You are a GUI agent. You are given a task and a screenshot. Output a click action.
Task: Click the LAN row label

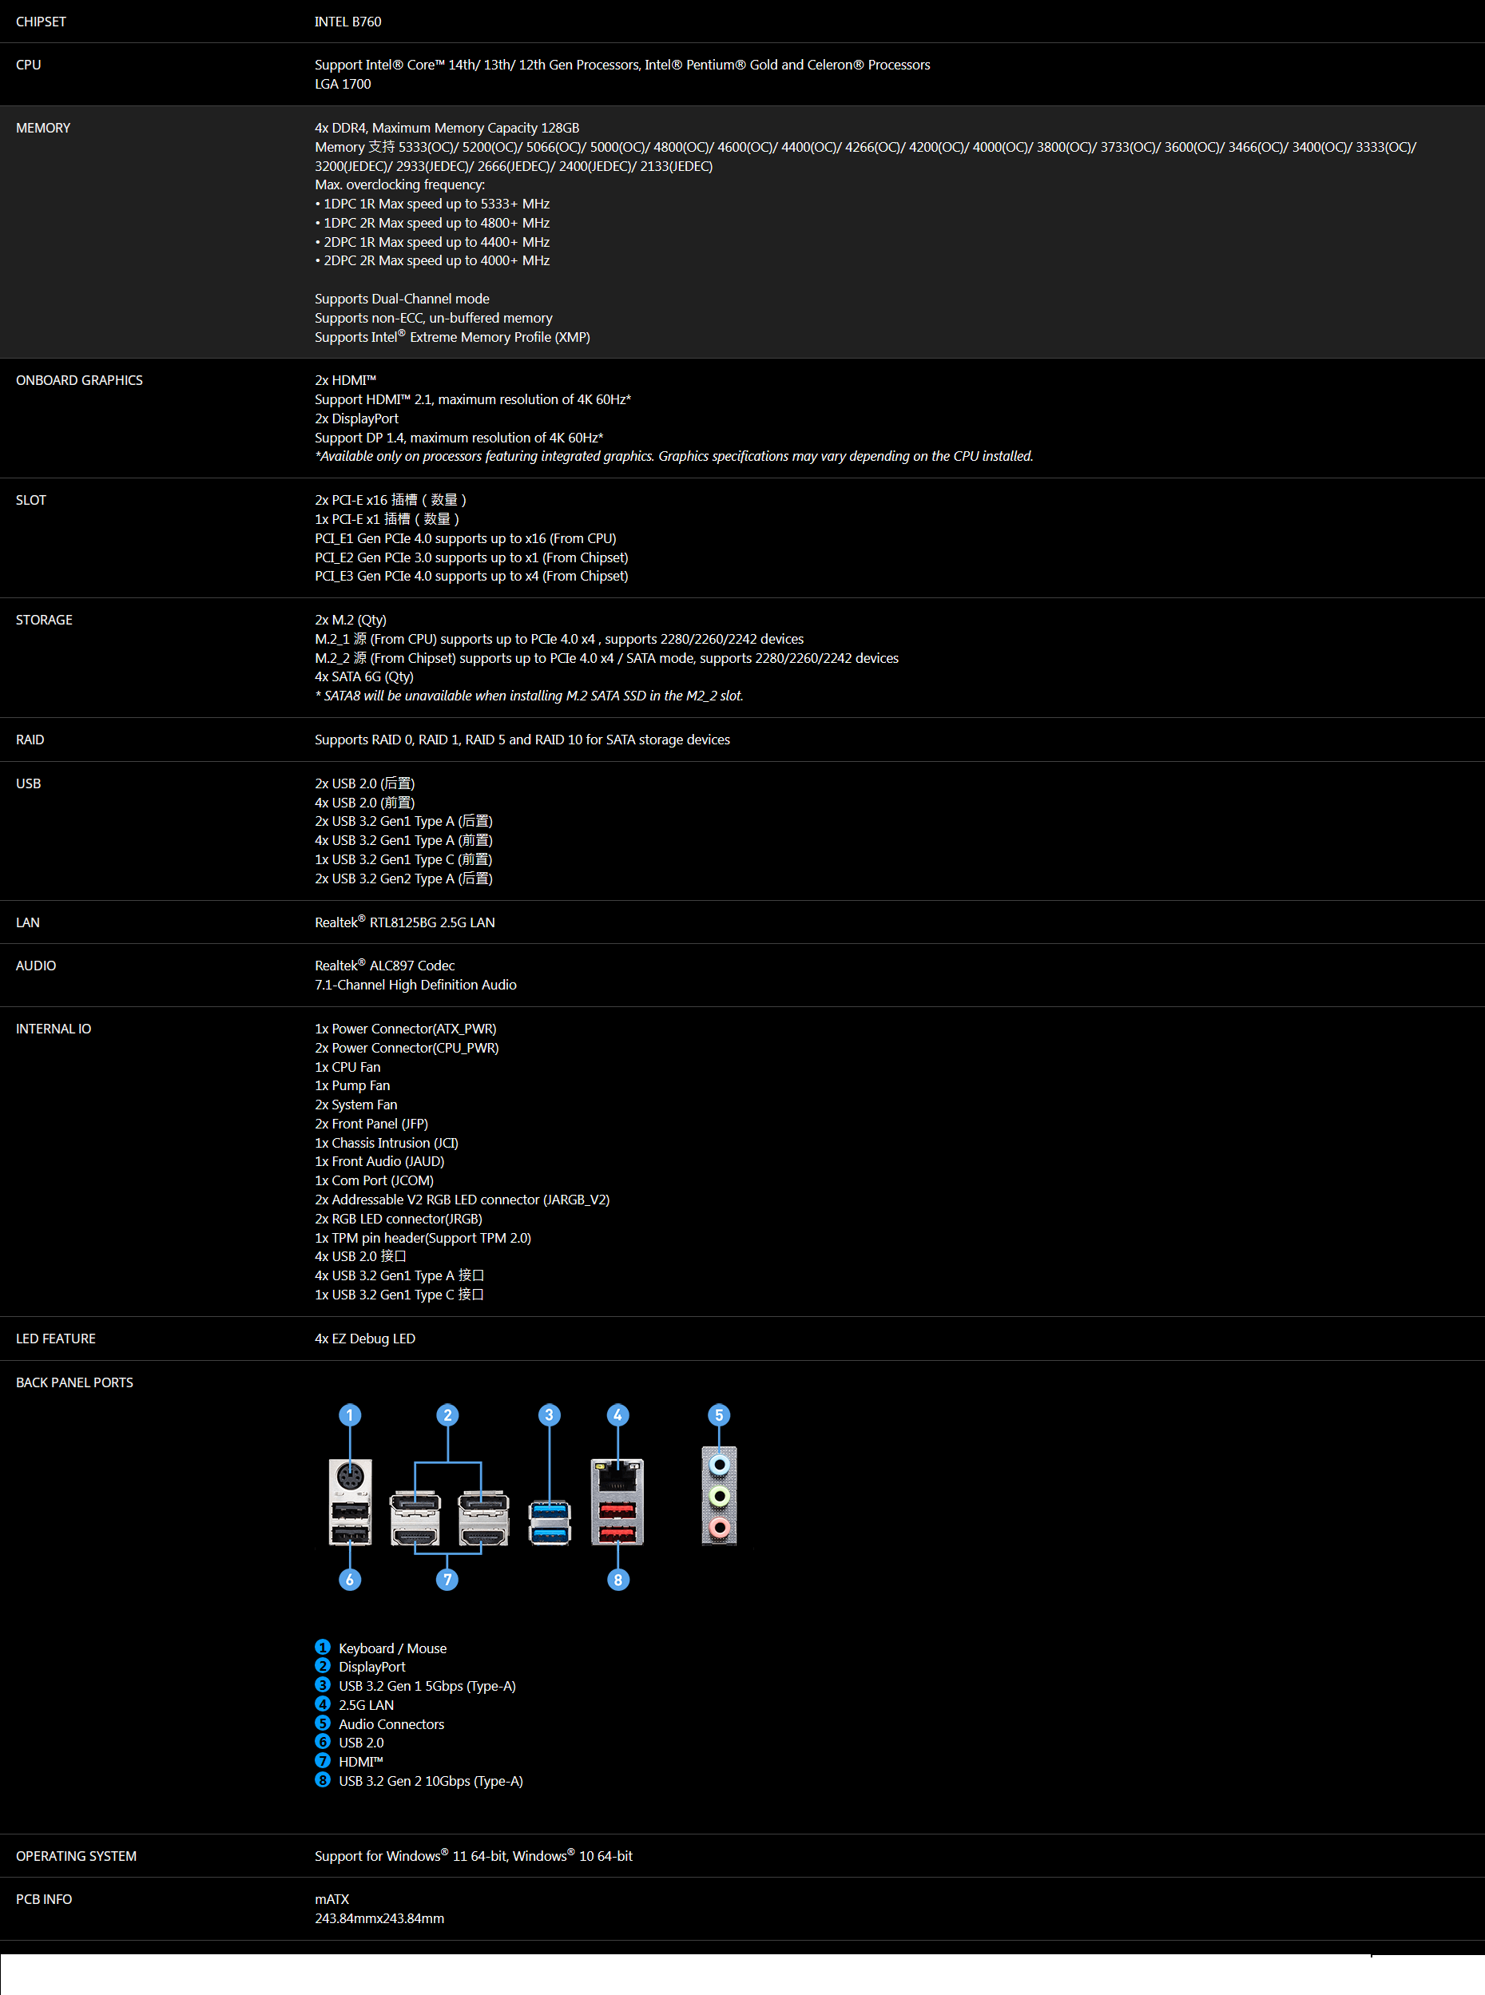28,923
